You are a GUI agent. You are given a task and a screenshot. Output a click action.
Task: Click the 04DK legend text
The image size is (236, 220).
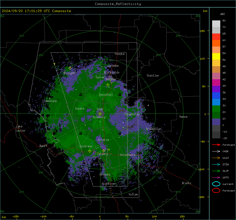coord(226,151)
